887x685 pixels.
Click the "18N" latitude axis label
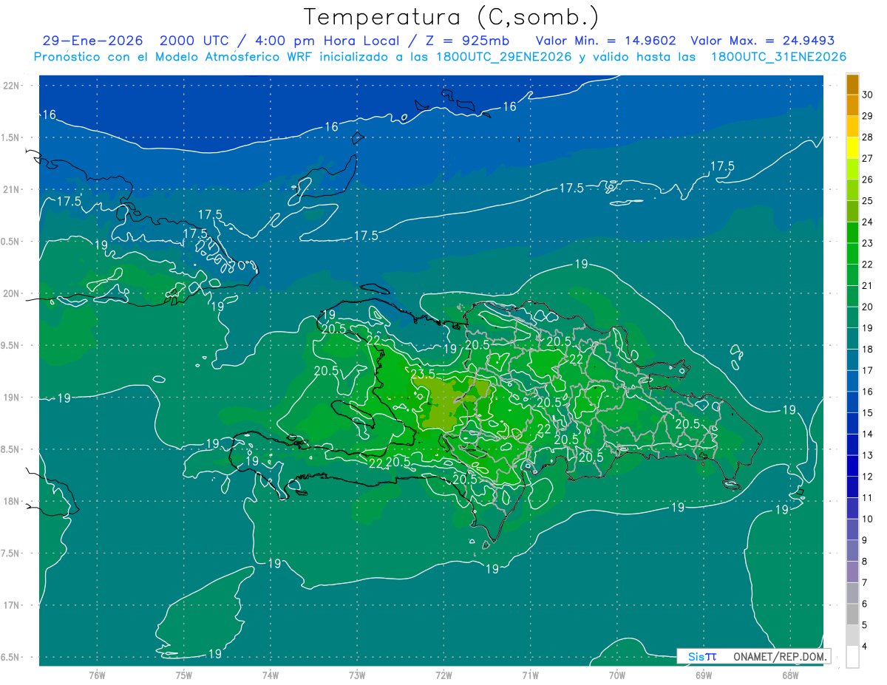click(11, 501)
